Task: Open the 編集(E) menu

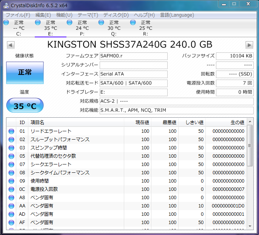Action: click(43, 15)
